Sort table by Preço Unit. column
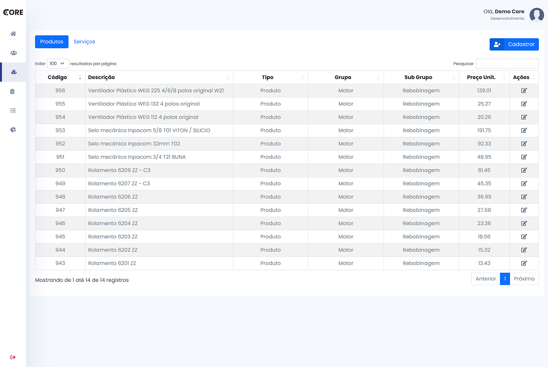The height and width of the screenshot is (367, 548). (x=484, y=77)
